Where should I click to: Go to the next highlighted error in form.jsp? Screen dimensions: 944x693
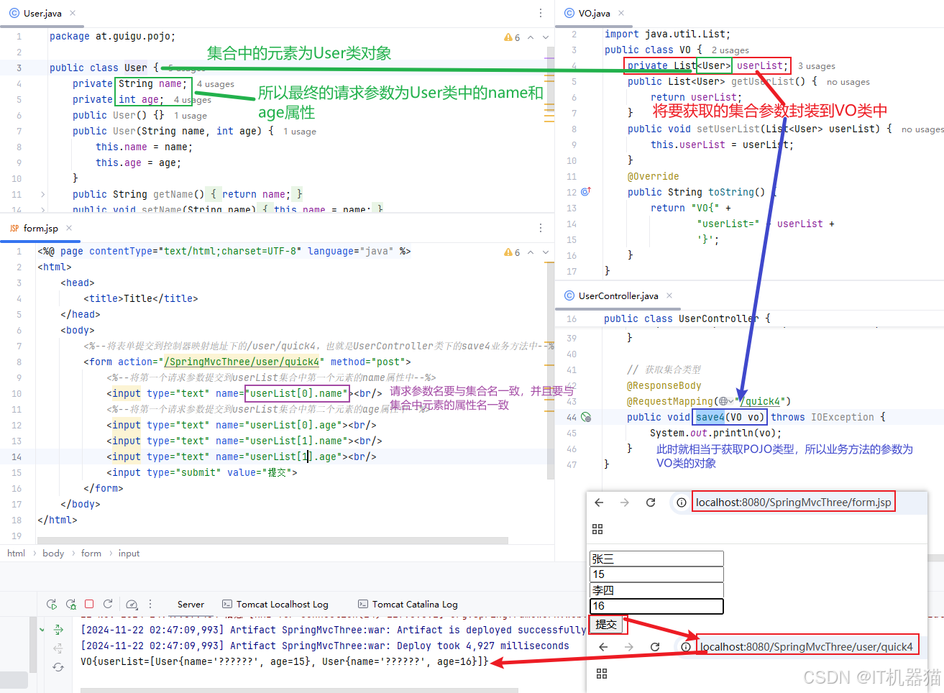(x=546, y=252)
